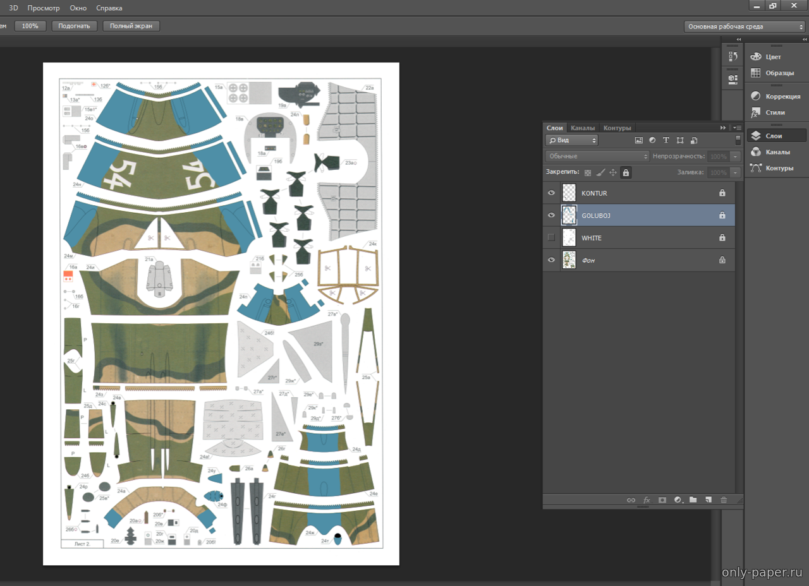Image resolution: width=809 pixels, height=586 pixels.
Task: Add a layer mask from the panel footer
Action: 662,499
